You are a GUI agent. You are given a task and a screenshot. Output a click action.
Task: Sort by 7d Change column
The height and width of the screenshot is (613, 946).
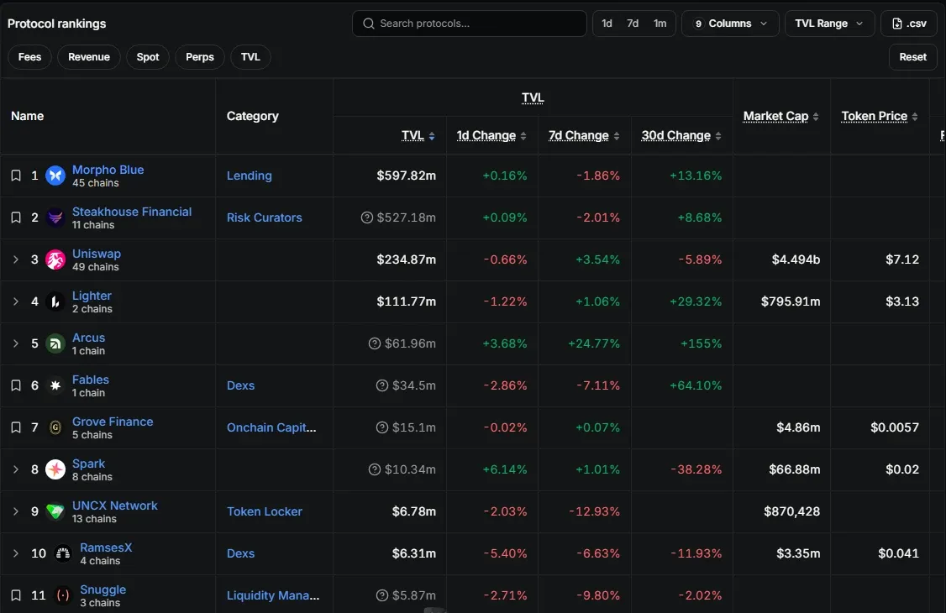click(x=584, y=136)
